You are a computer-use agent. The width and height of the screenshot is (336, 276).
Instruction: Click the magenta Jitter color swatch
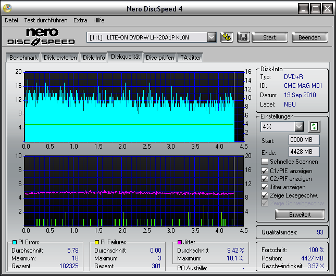[180, 242]
